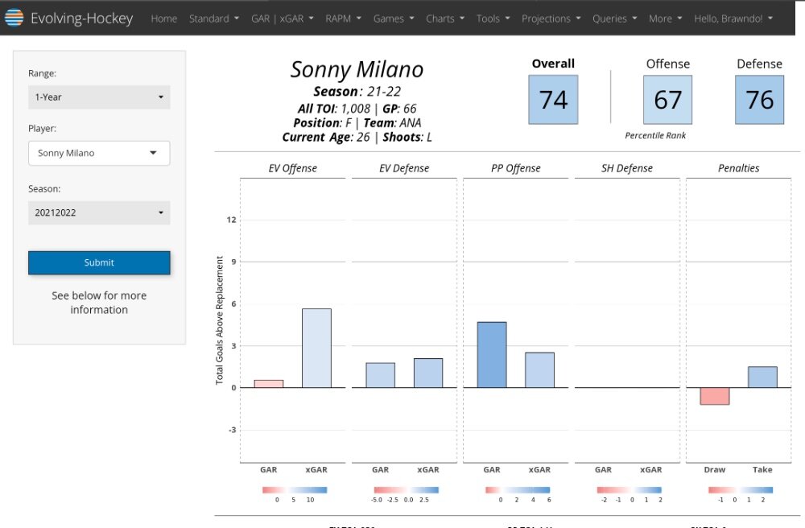Expand the Projections dropdown menu
The image size is (805, 528).
coord(551,19)
